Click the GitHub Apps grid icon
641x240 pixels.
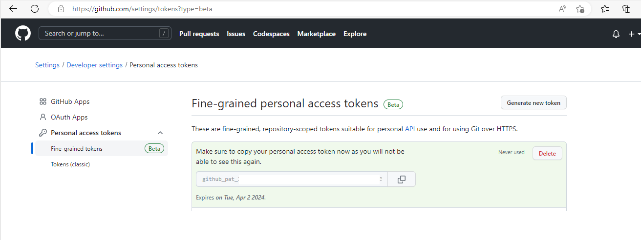43,101
